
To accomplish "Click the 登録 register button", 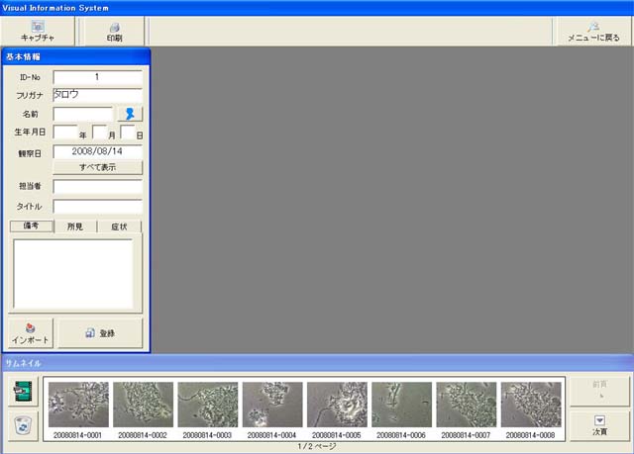I will (100, 333).
